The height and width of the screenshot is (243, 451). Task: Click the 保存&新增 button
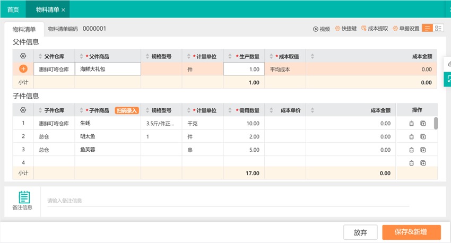coord(411,232)
